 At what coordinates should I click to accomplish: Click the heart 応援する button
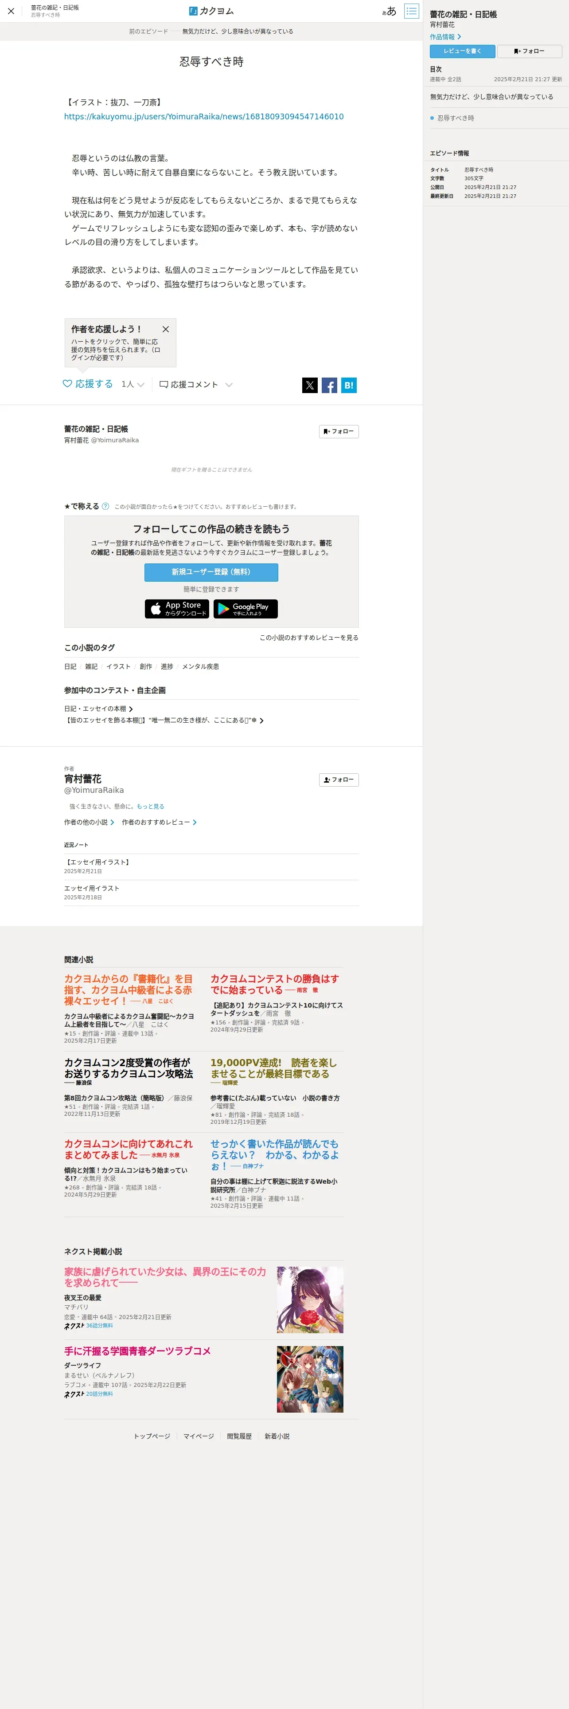tap(87, 384)
